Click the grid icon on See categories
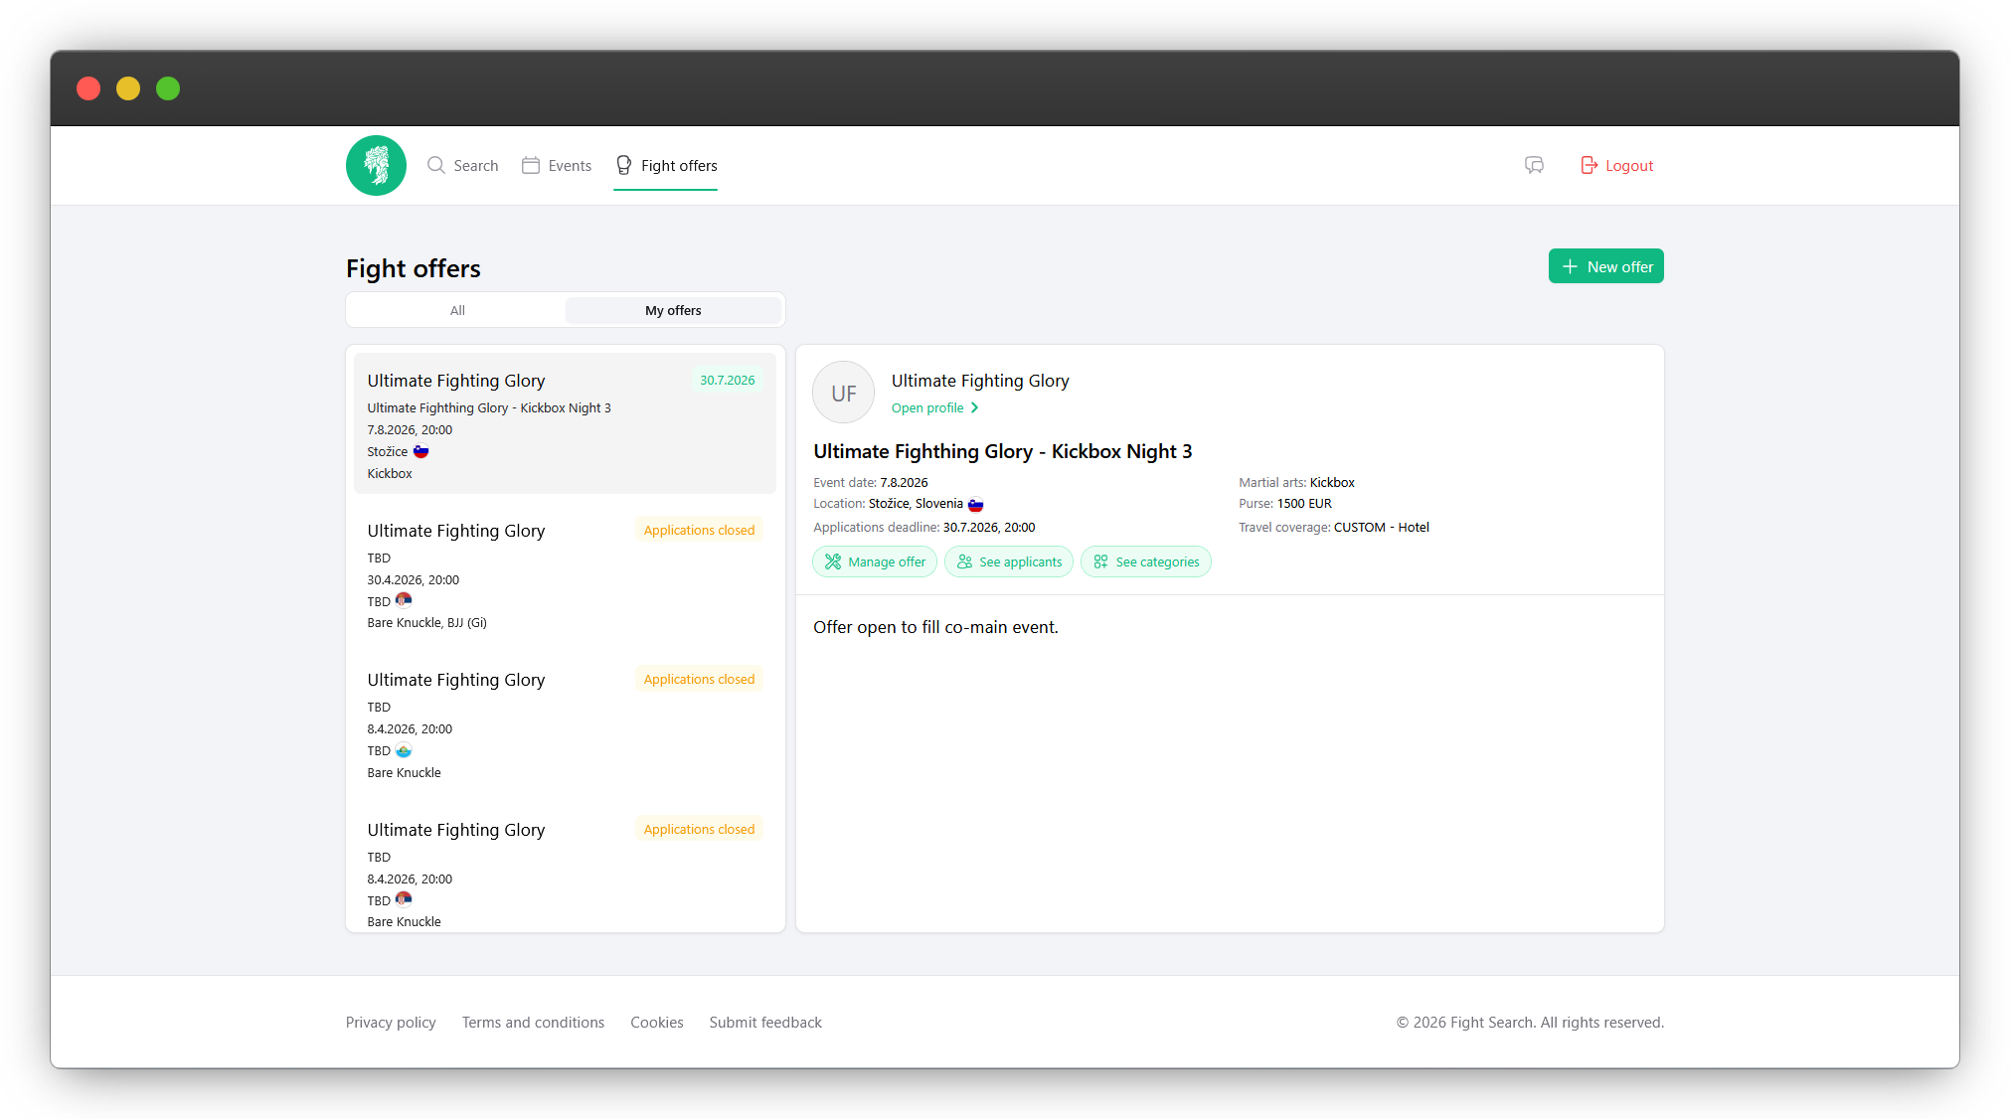Screen dimensions: 2010x1119 [x=1100, y=561]
